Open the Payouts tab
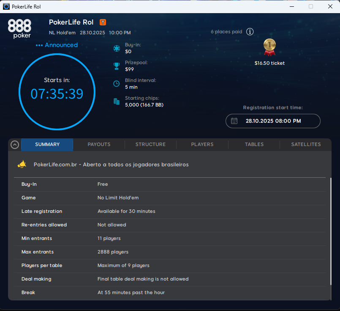The image size is (340, 311). 99,145
